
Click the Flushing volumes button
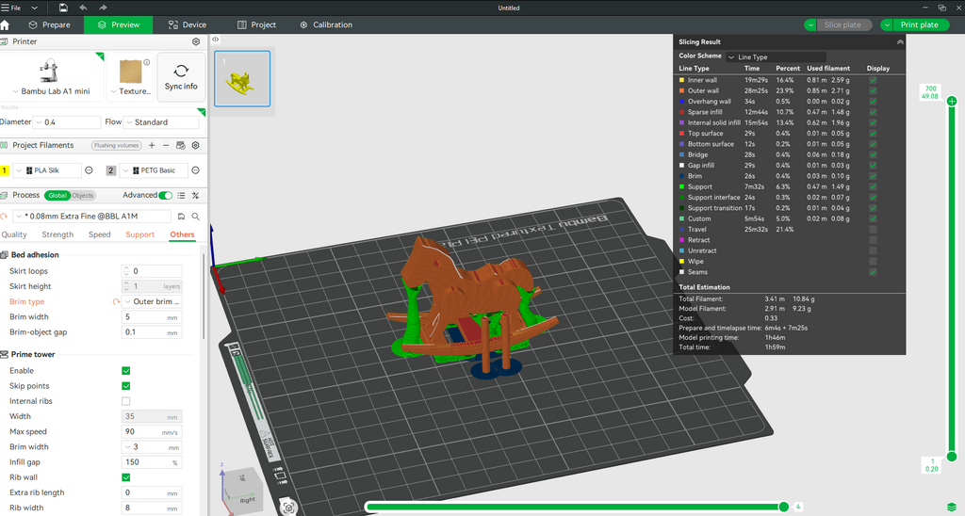(x=117, y=146)
